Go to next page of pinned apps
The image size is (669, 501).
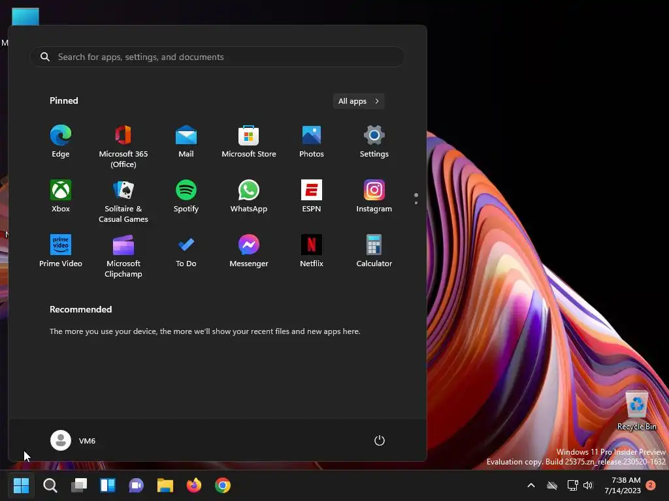click(416, 203)
